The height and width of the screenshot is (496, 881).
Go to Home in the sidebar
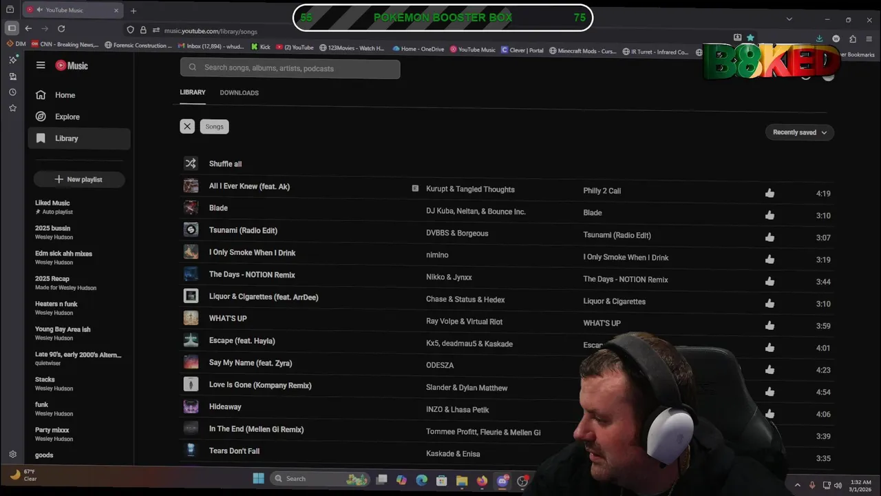79,95
